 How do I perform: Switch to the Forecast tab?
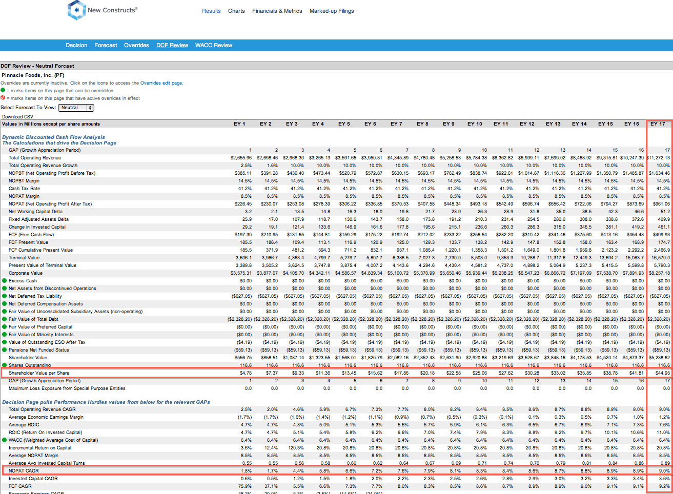[106, 45]
